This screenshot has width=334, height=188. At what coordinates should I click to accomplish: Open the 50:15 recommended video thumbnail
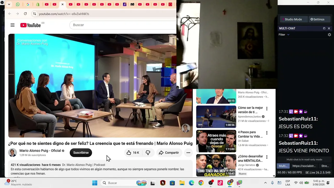216,96
